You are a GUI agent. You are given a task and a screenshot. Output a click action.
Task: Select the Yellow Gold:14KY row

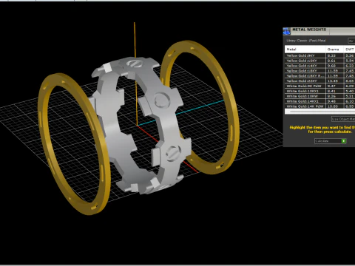(x=320, y=66)
